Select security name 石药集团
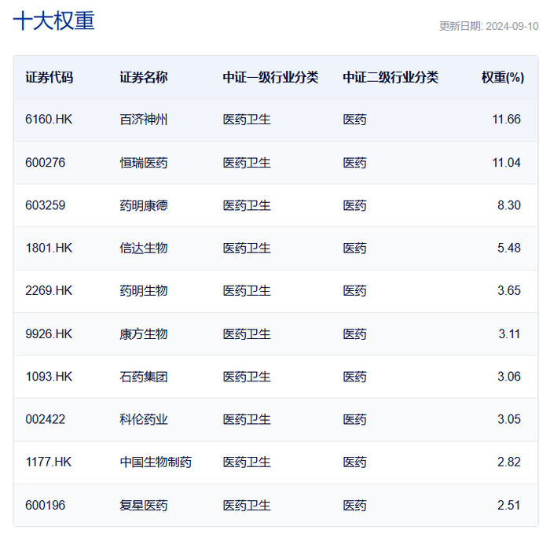This screenshot has width=550, height=534. [144, 377]
